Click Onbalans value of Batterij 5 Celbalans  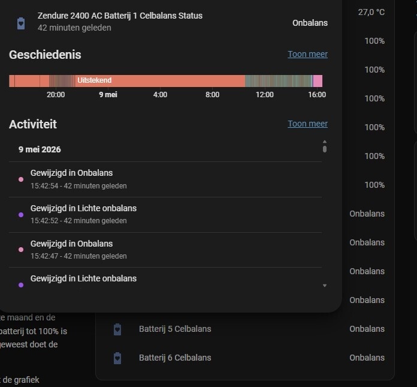[367, 329]
